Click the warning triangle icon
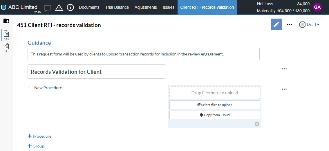Screen dimensions: 329x151 click(x=59, y=8)
